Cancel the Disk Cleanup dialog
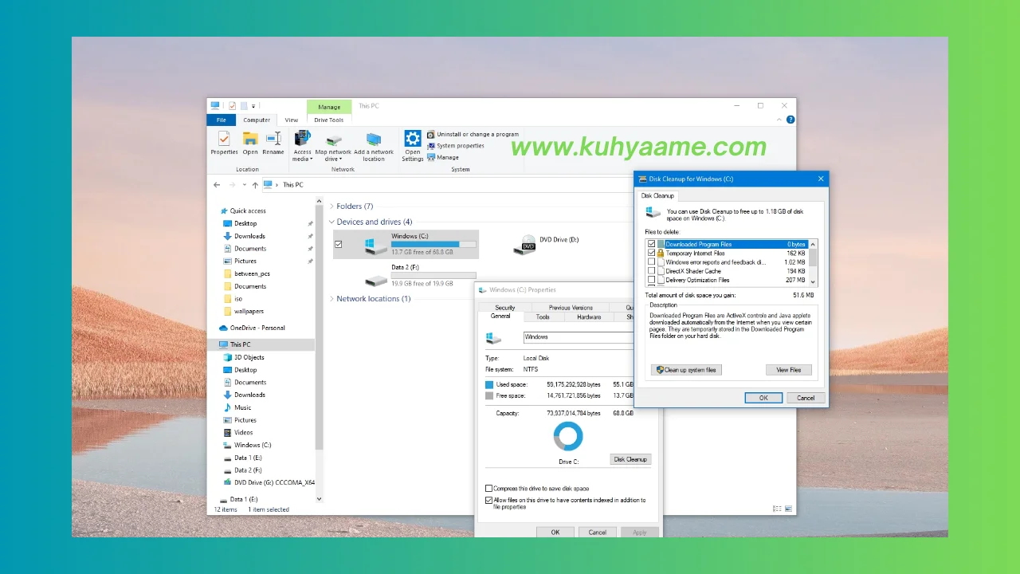 [x=806, y=398]
